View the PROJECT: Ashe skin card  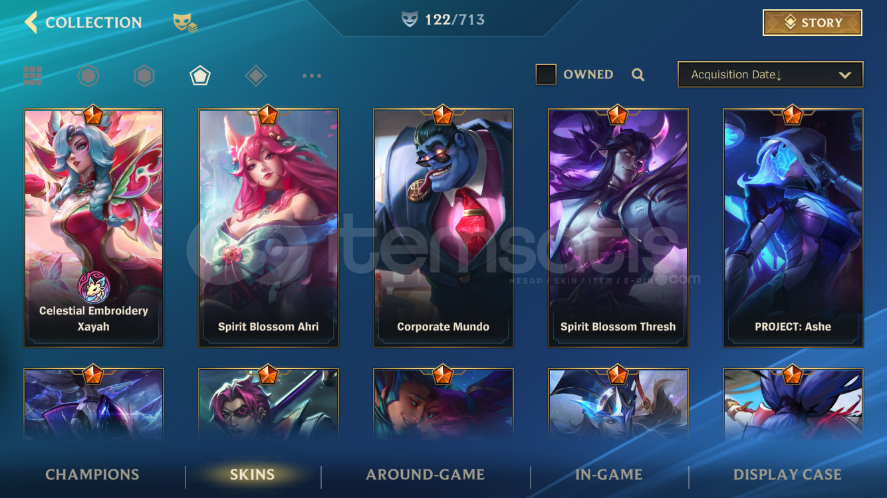pos(793,228)
